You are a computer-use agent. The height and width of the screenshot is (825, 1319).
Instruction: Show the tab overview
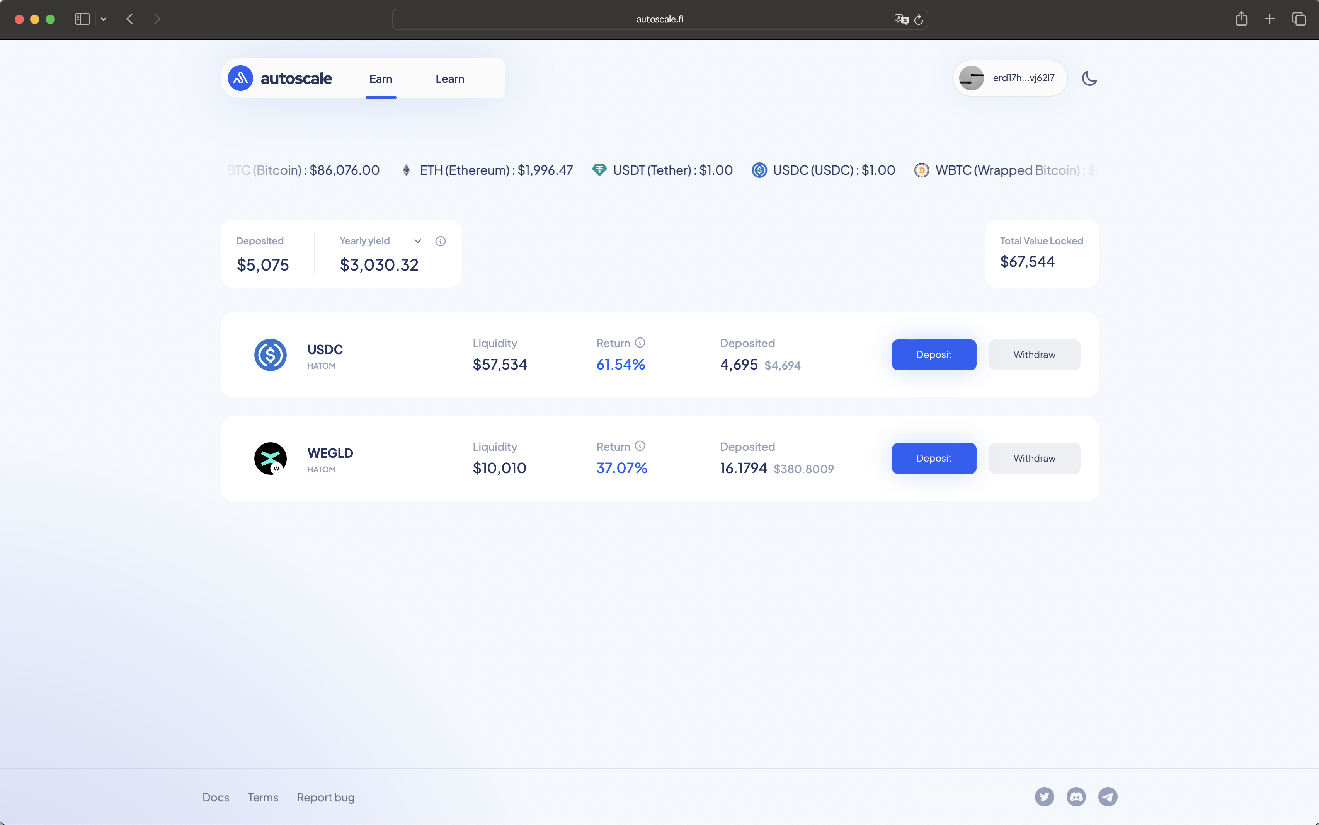(x=1299, y=19)
